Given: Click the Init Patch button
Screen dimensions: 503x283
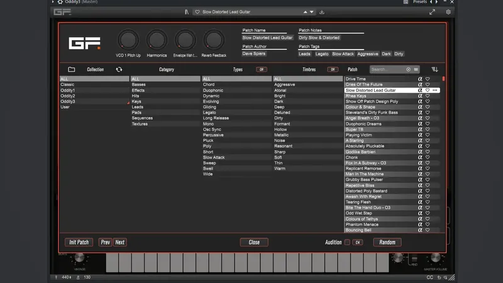Looking at the screenshot, I should [79, 242].
